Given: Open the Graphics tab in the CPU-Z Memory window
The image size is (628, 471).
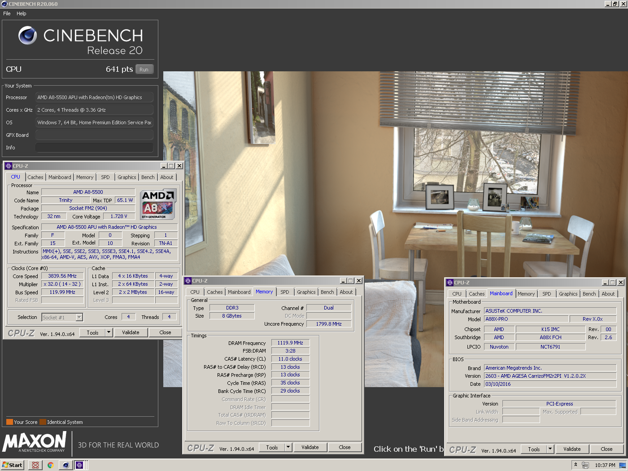Looking at the screenshot, I should (x=306, y=292).
